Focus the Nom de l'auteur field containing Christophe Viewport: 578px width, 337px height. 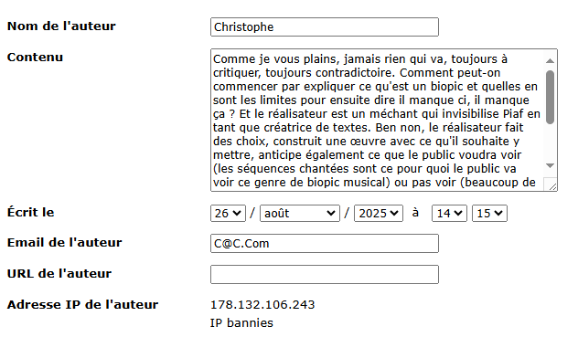pyautogui.click(x=325, y=26)
